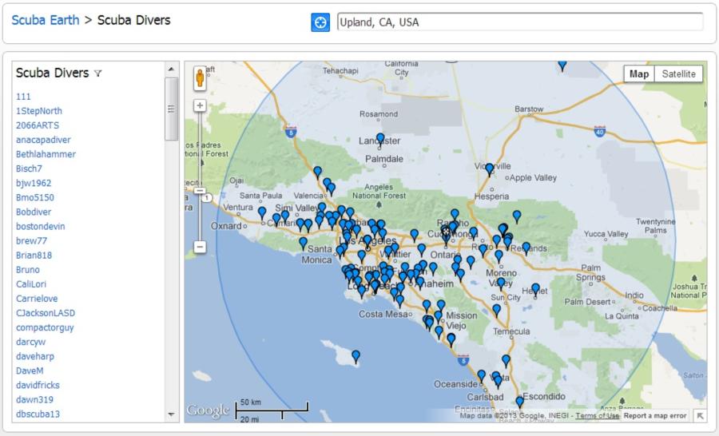Image resolution: width=719 pixels, height=436 pixels.
Task: Zoom in with the map plus button
Action: tap(200, 105)
